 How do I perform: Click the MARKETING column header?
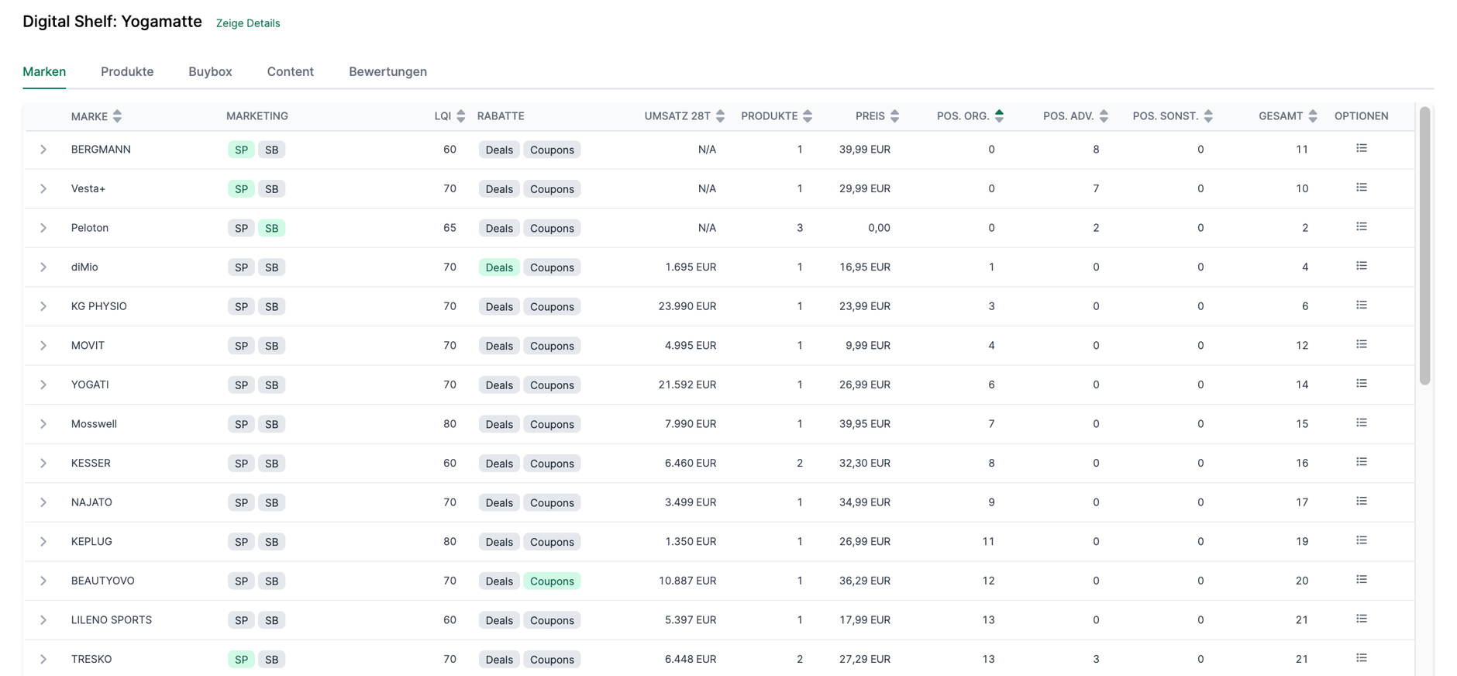point(257,116)
